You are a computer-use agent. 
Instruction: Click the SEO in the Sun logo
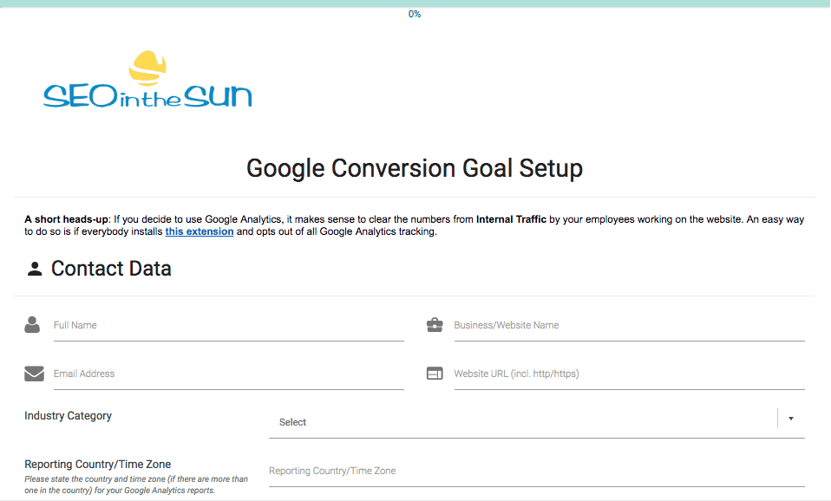coord(147,80)
